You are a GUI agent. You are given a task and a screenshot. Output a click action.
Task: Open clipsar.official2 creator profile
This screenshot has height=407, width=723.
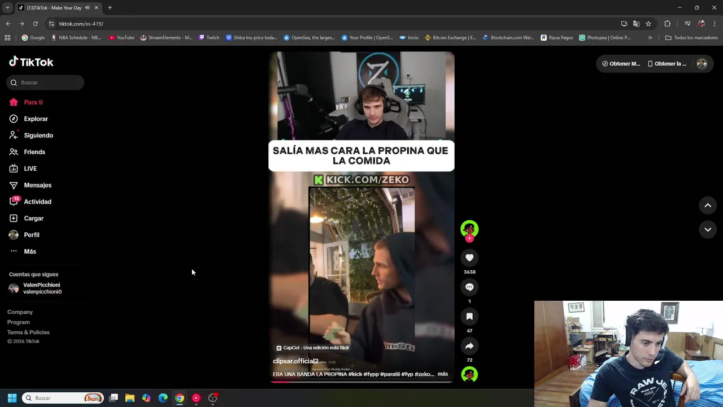point(295,361)
